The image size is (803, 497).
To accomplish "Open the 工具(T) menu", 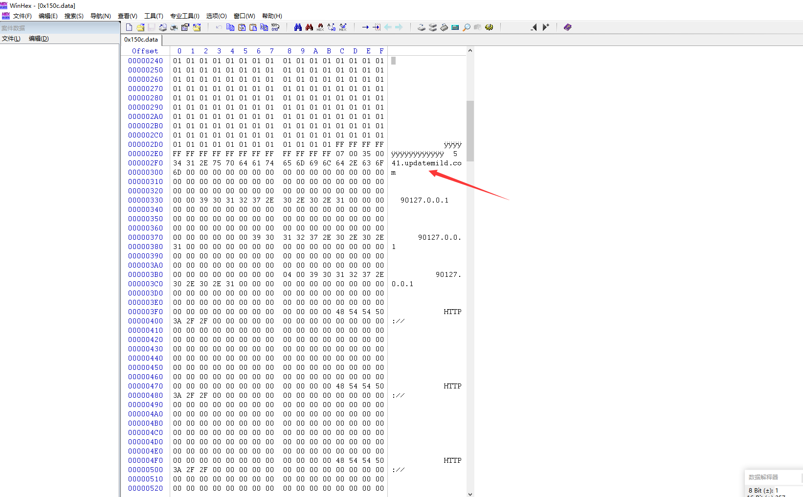I will tap(154, 16).
